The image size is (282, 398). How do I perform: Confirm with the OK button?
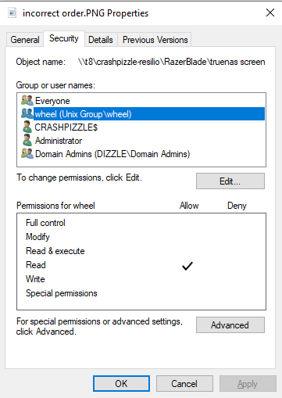pyautogui.click(x=121, y=383)
